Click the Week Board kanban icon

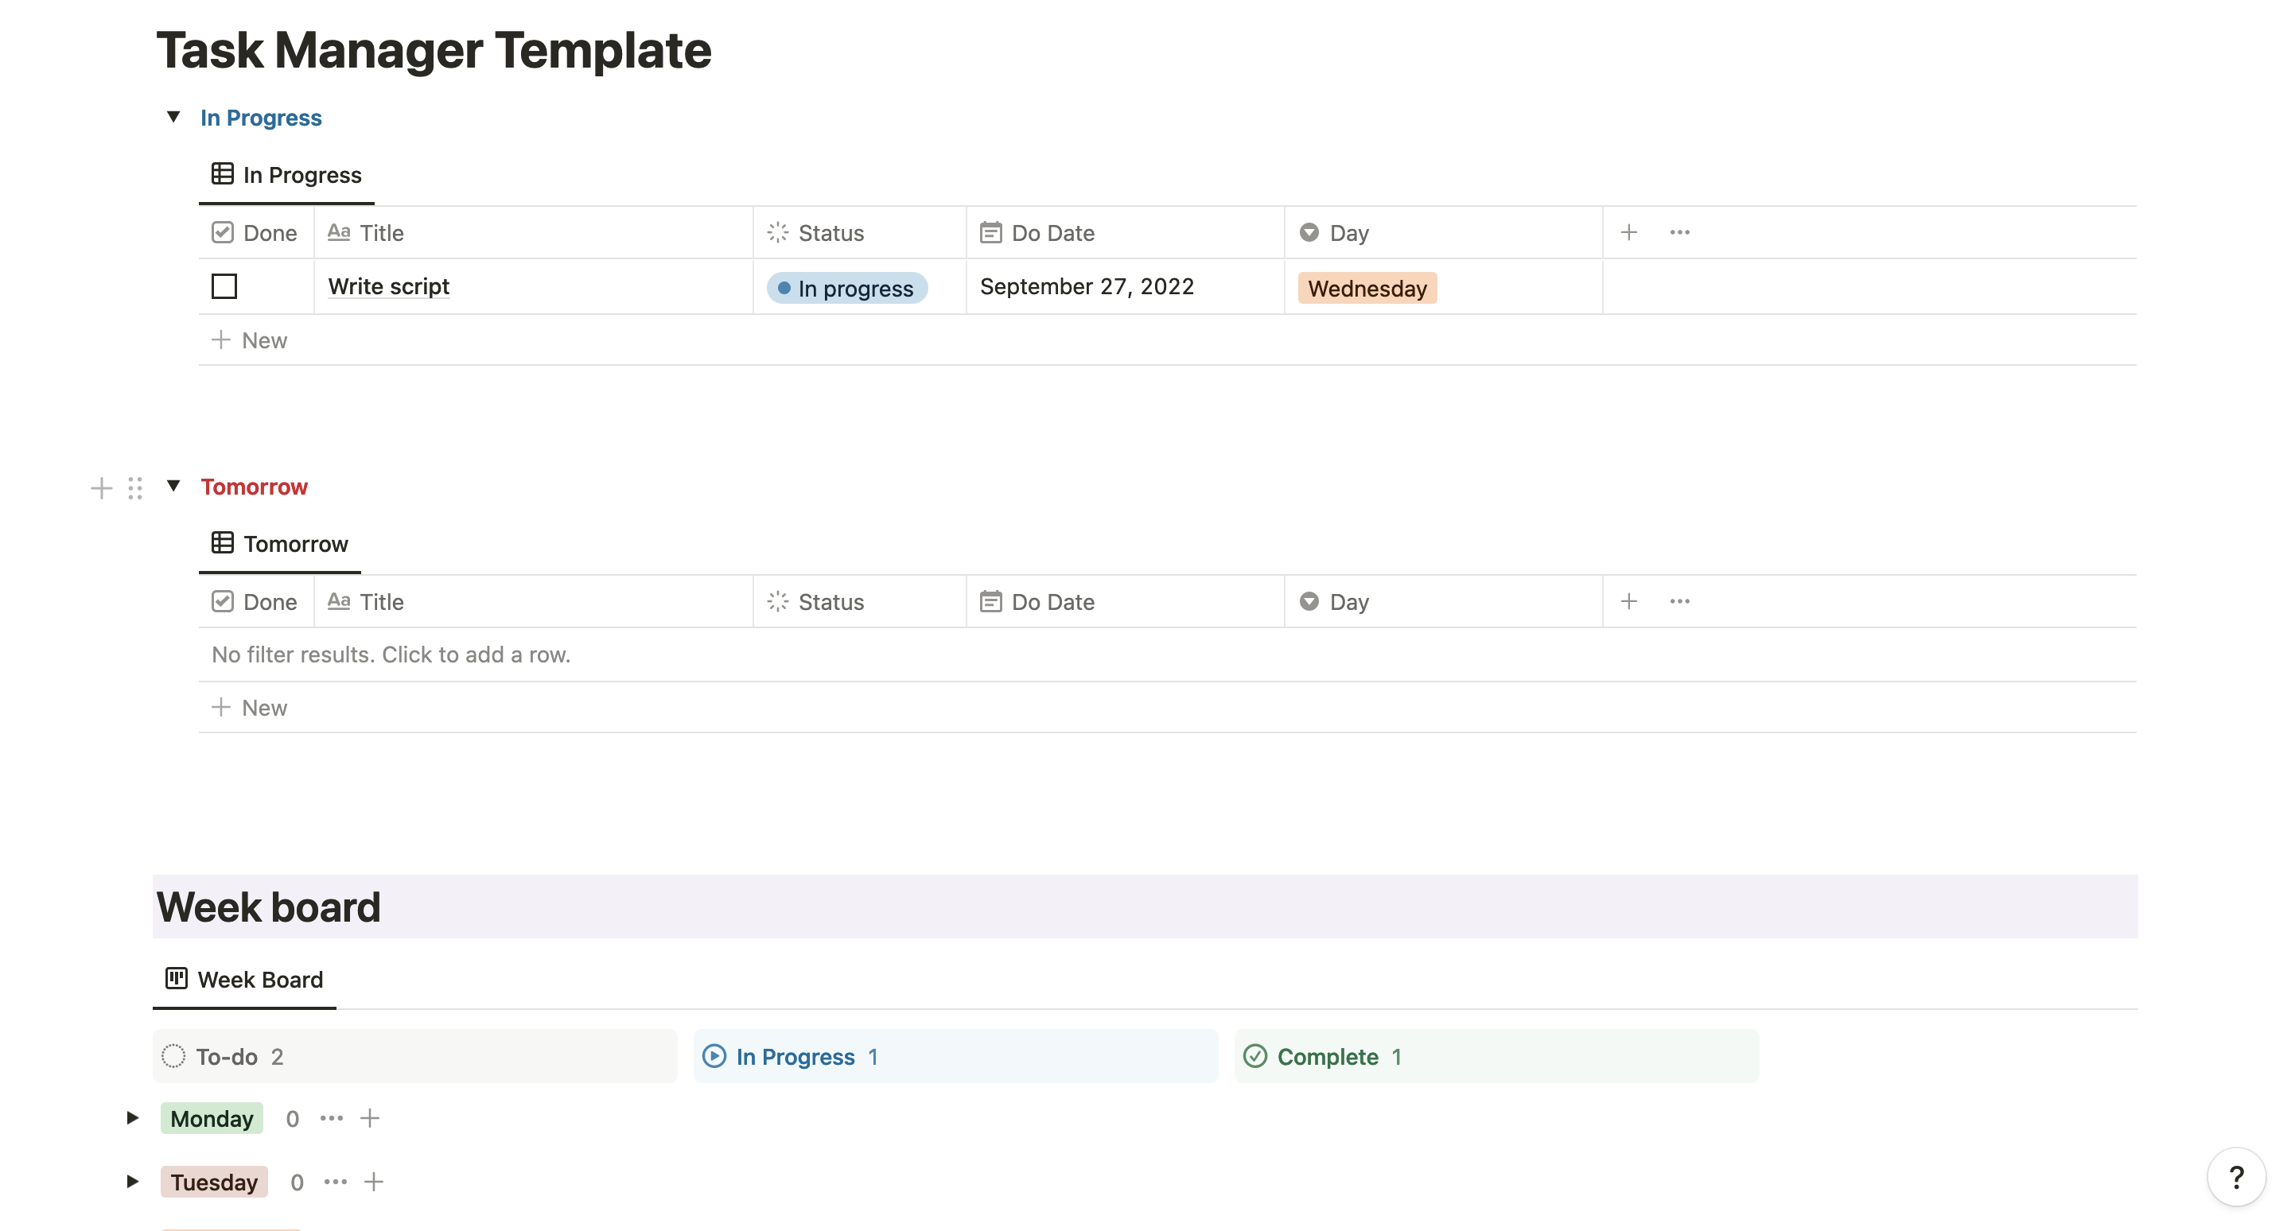[x=175, y=977]
